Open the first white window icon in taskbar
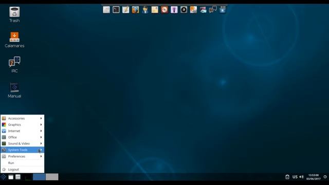Screen dimensions: 329x185 [x=11, y=177]
